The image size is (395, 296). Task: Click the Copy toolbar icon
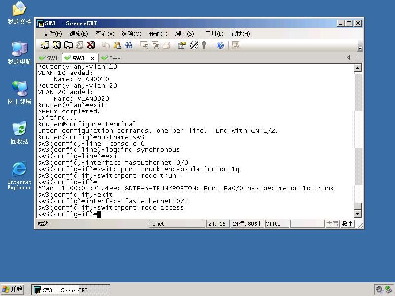pyautogui.click(x=106, y=45)
